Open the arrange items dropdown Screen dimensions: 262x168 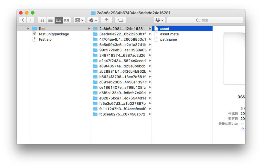(x=79, y=20)
